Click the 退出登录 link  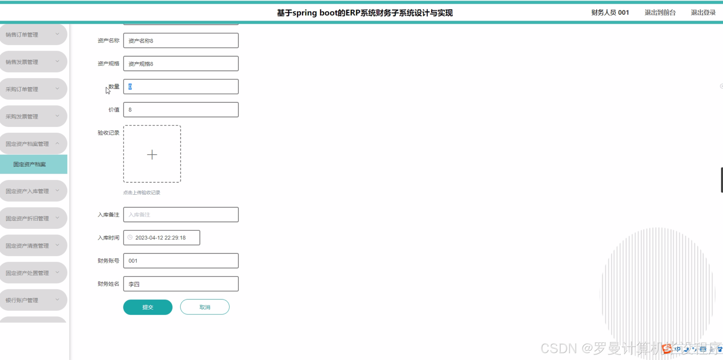[x=703, y=13]
